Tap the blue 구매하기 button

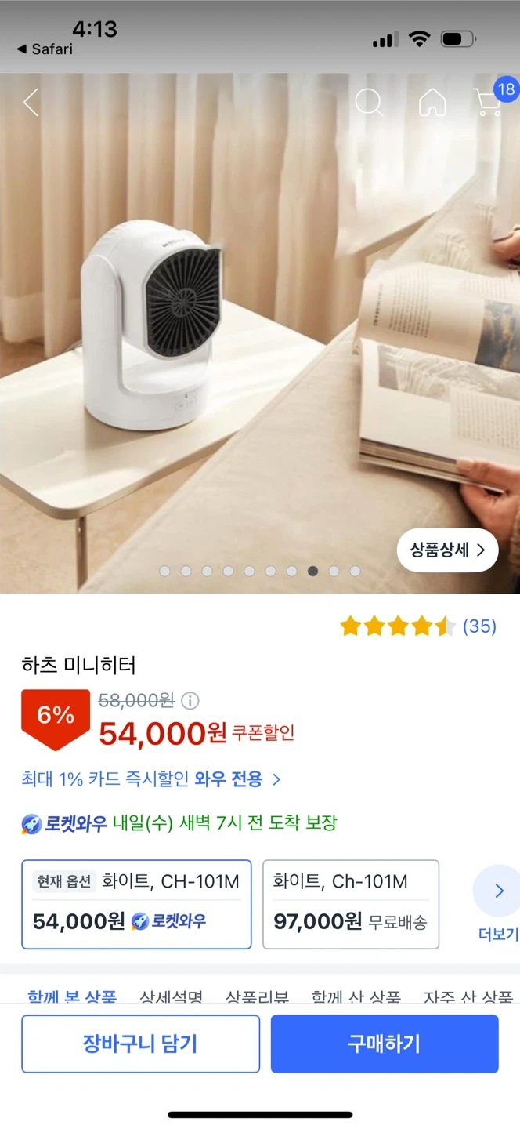click(385, 1044)
